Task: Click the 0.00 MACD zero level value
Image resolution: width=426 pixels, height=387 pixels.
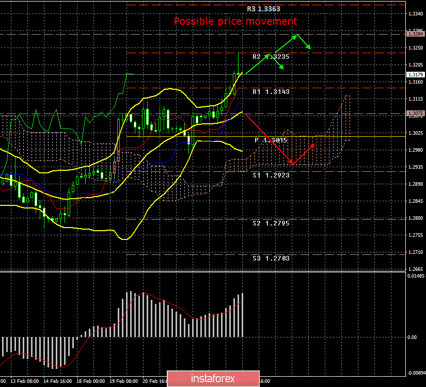Action: (412, 337)
